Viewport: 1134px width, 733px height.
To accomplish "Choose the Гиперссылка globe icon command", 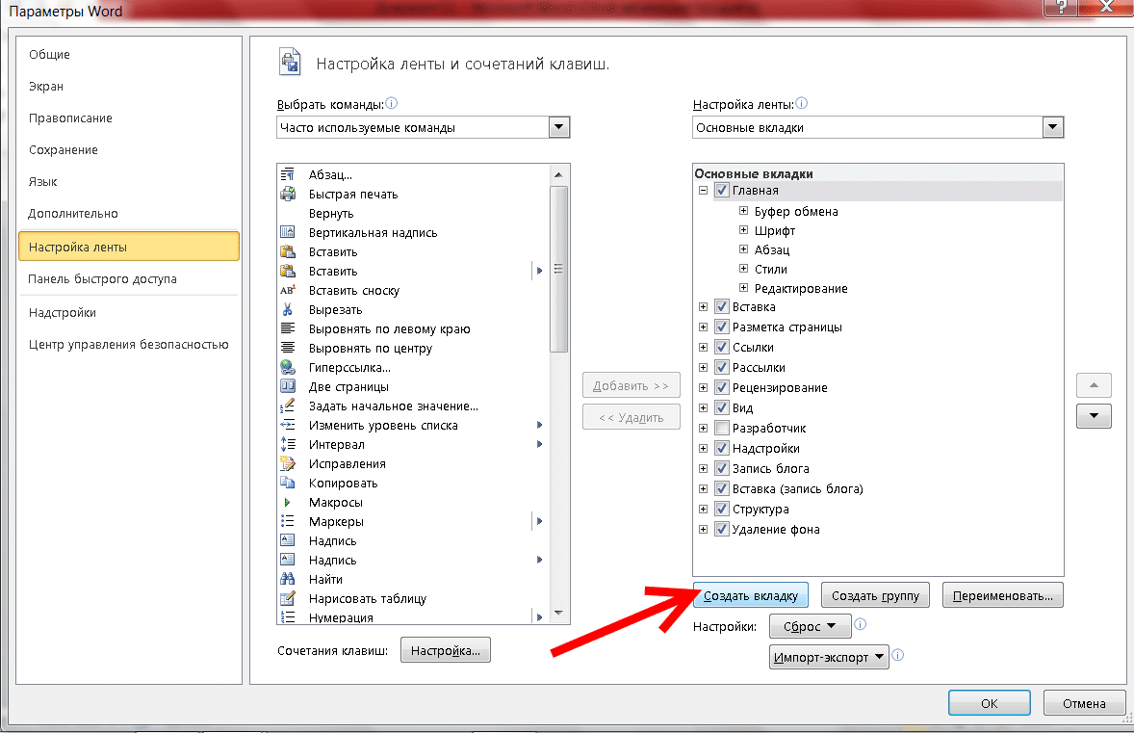I will 288,367.
